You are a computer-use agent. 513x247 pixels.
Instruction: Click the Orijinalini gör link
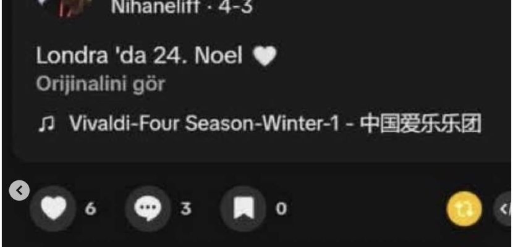101,85
